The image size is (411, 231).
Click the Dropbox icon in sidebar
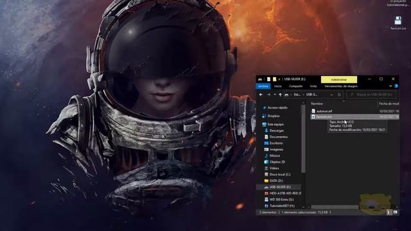[x=264, y=116]
